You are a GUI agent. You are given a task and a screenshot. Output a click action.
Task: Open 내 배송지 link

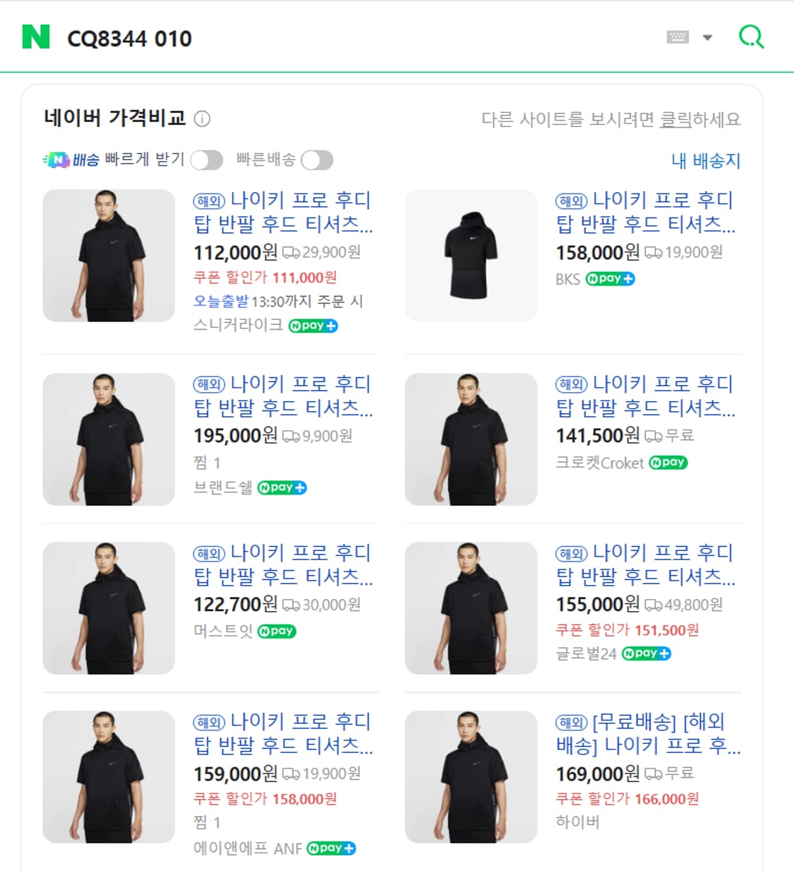point(706,160)
